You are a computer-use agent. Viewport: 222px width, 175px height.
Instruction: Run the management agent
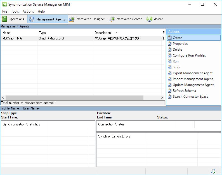pyautogui.click(x=176, y=61)
